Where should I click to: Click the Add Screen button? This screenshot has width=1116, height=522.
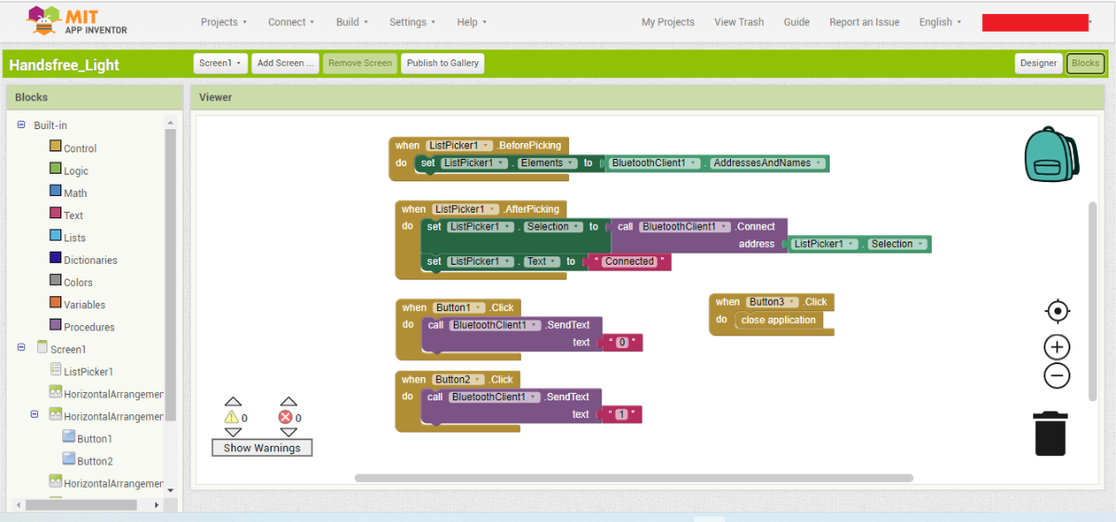(286, 63)
